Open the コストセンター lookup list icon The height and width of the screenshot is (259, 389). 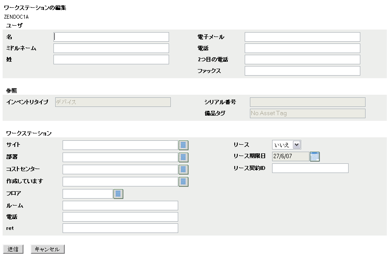coord(183,169)
